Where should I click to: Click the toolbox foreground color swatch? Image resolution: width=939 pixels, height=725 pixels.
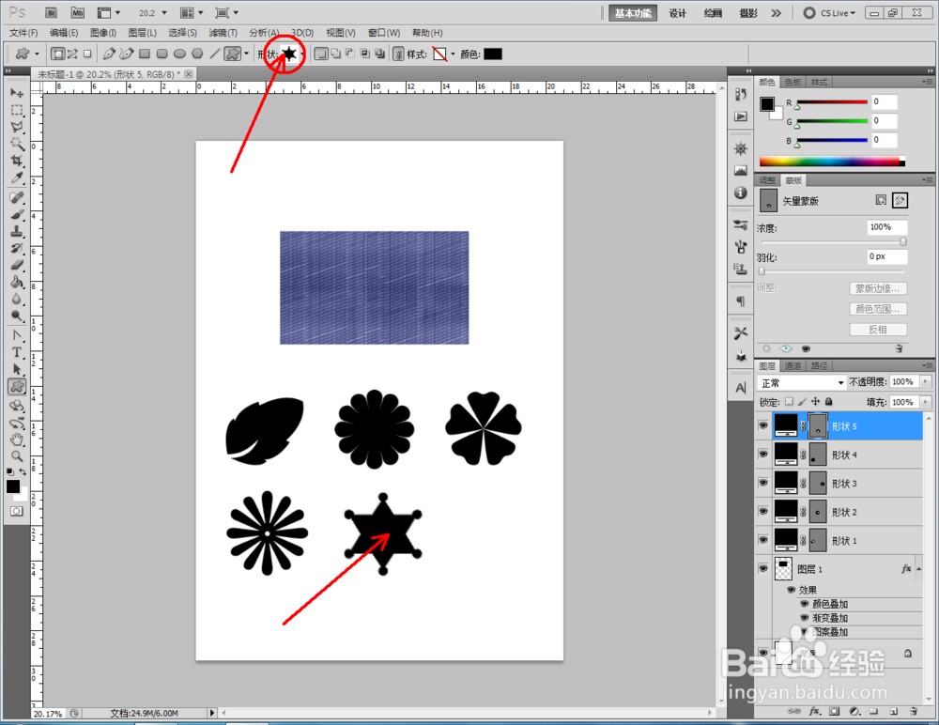coord(13,486)
